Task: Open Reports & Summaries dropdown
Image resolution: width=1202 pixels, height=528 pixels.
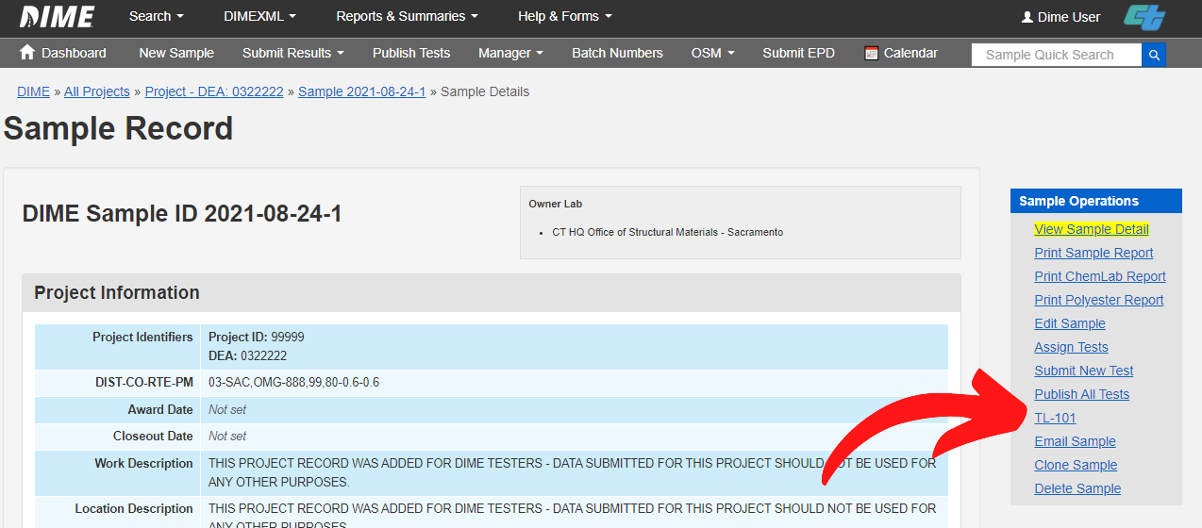Action: [x=407, y=16]
